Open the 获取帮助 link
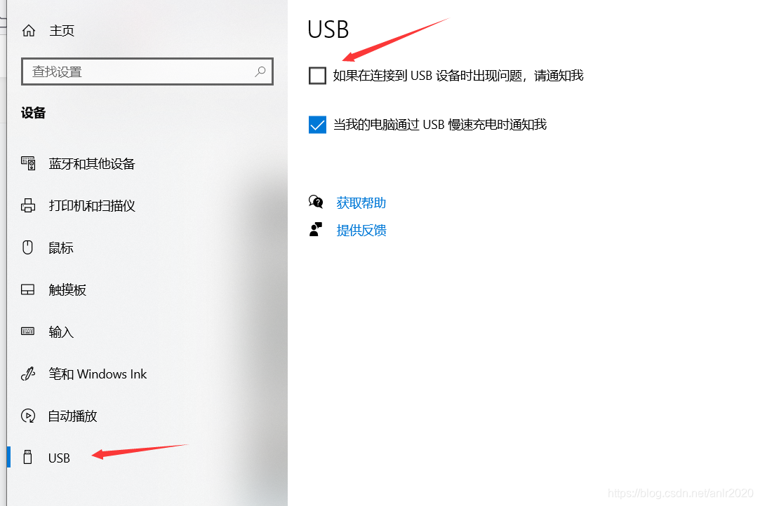 click(361, 203)
